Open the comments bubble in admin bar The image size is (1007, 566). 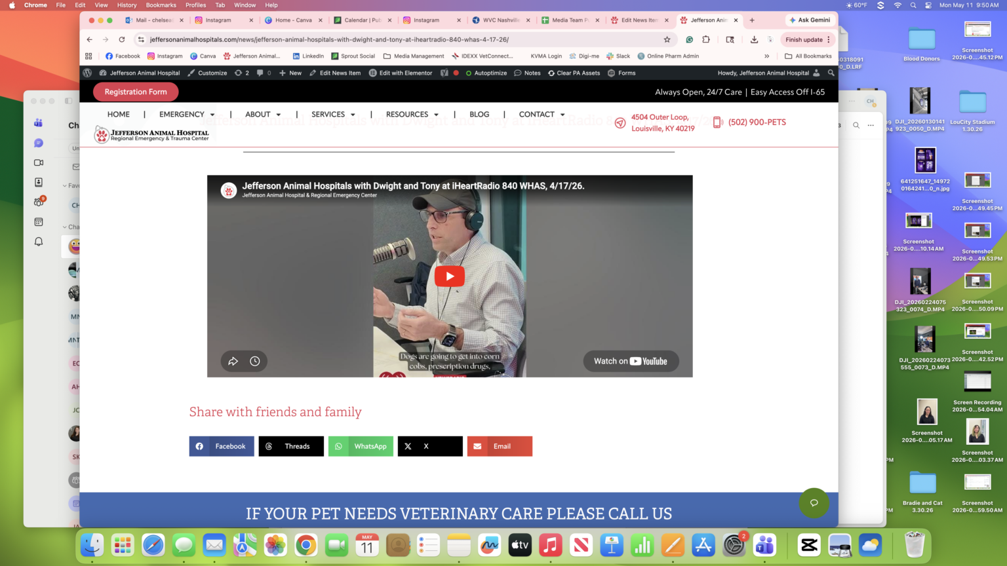coord(264,73)
